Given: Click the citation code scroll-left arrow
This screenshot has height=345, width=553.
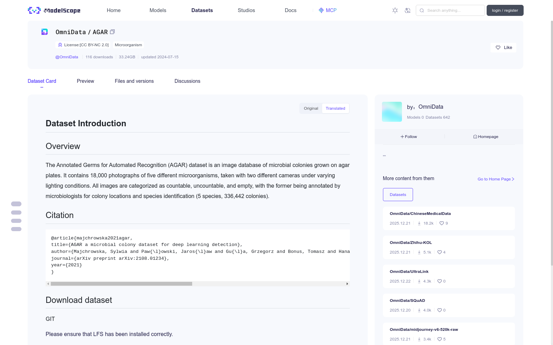Looking at the screenshot, I should point(48,284).
